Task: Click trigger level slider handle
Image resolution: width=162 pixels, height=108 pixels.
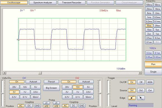Action: point(108,94)
